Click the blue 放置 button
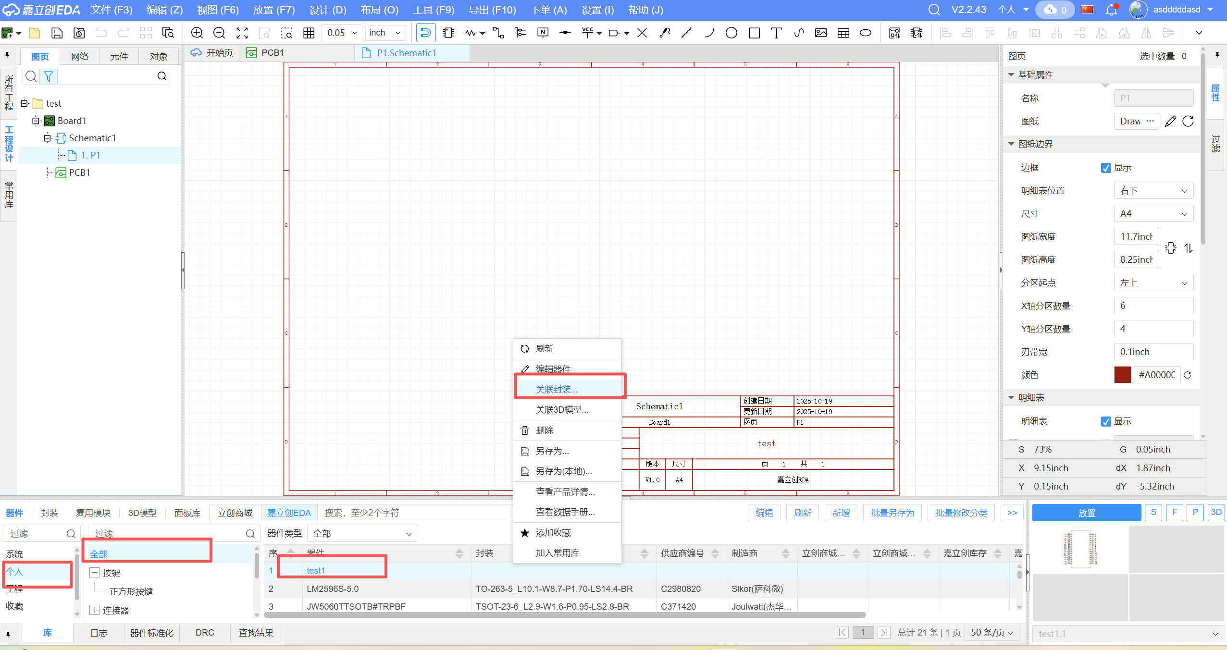 1086,513
